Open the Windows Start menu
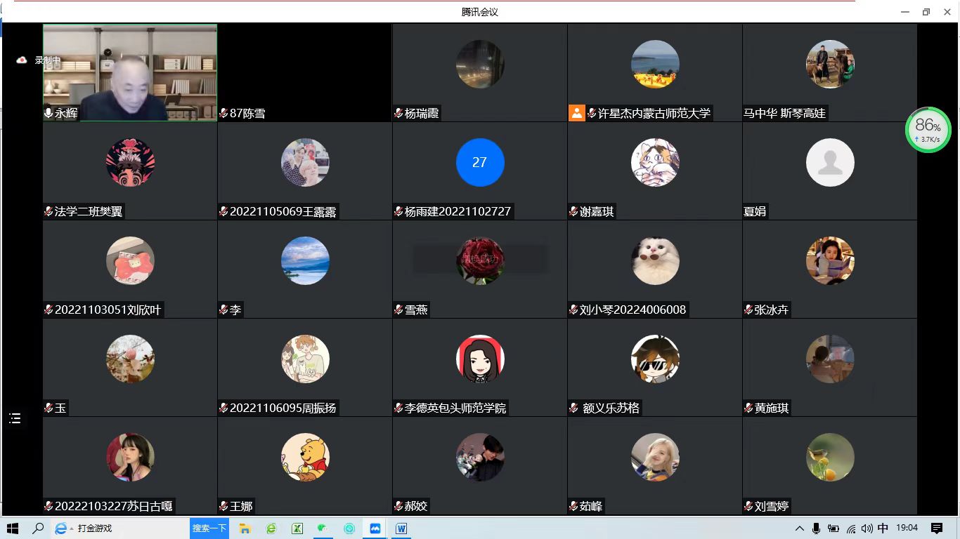The image size is (960, 539). coord(12,528)
